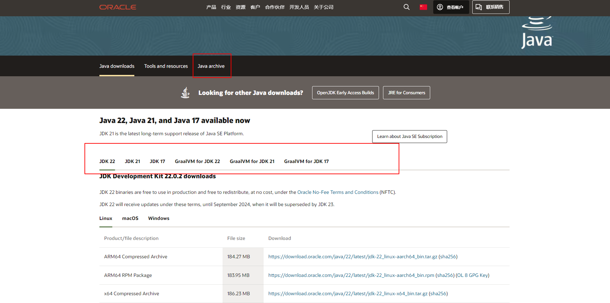Open the 客户 menu
Screen dimensions: 610x303
[x=255, y=7]
